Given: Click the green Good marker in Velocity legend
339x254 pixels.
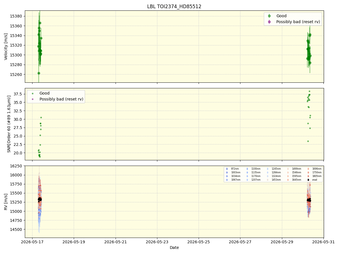Looking at the screenshot, I should coord(269,16).
